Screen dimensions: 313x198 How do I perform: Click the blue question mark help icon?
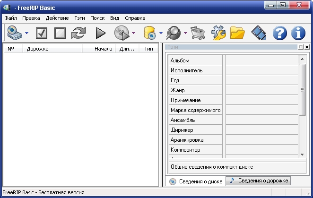tap(280, 33)
